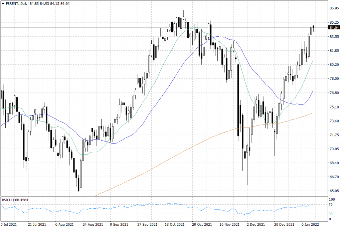Click the 65.05 price level label
The height and width of the screenshot is (228, 342).
(334, 191)
